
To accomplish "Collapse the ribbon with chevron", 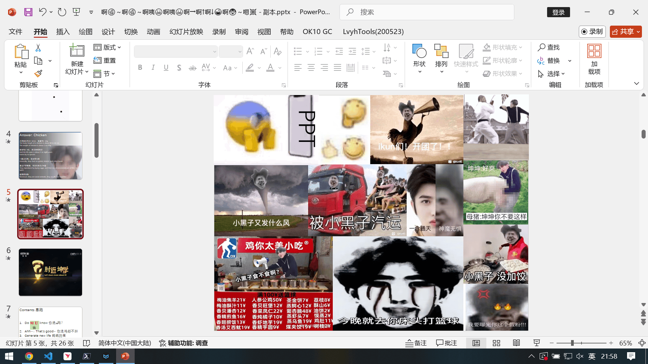I will point(636,84).
